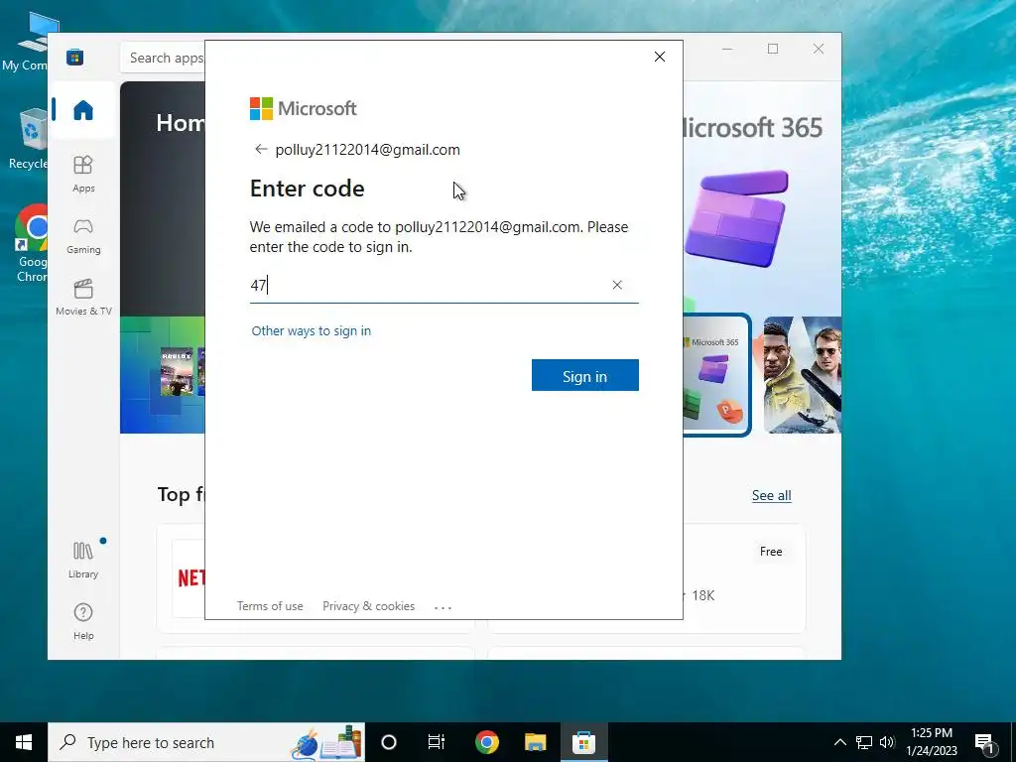
Task: Open Movies & TV in Store sidebar
Action: tap(83, 297)
